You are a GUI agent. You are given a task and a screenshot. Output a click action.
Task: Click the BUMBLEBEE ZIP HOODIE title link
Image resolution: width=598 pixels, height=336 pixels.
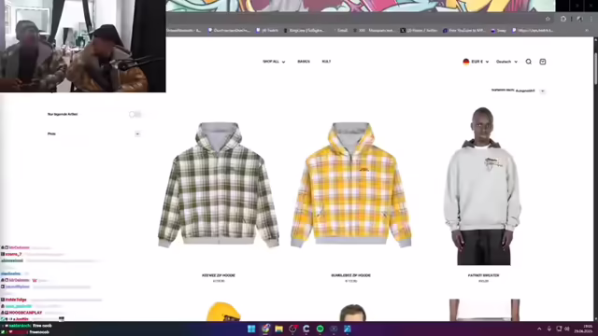click(x=351, y=275)
